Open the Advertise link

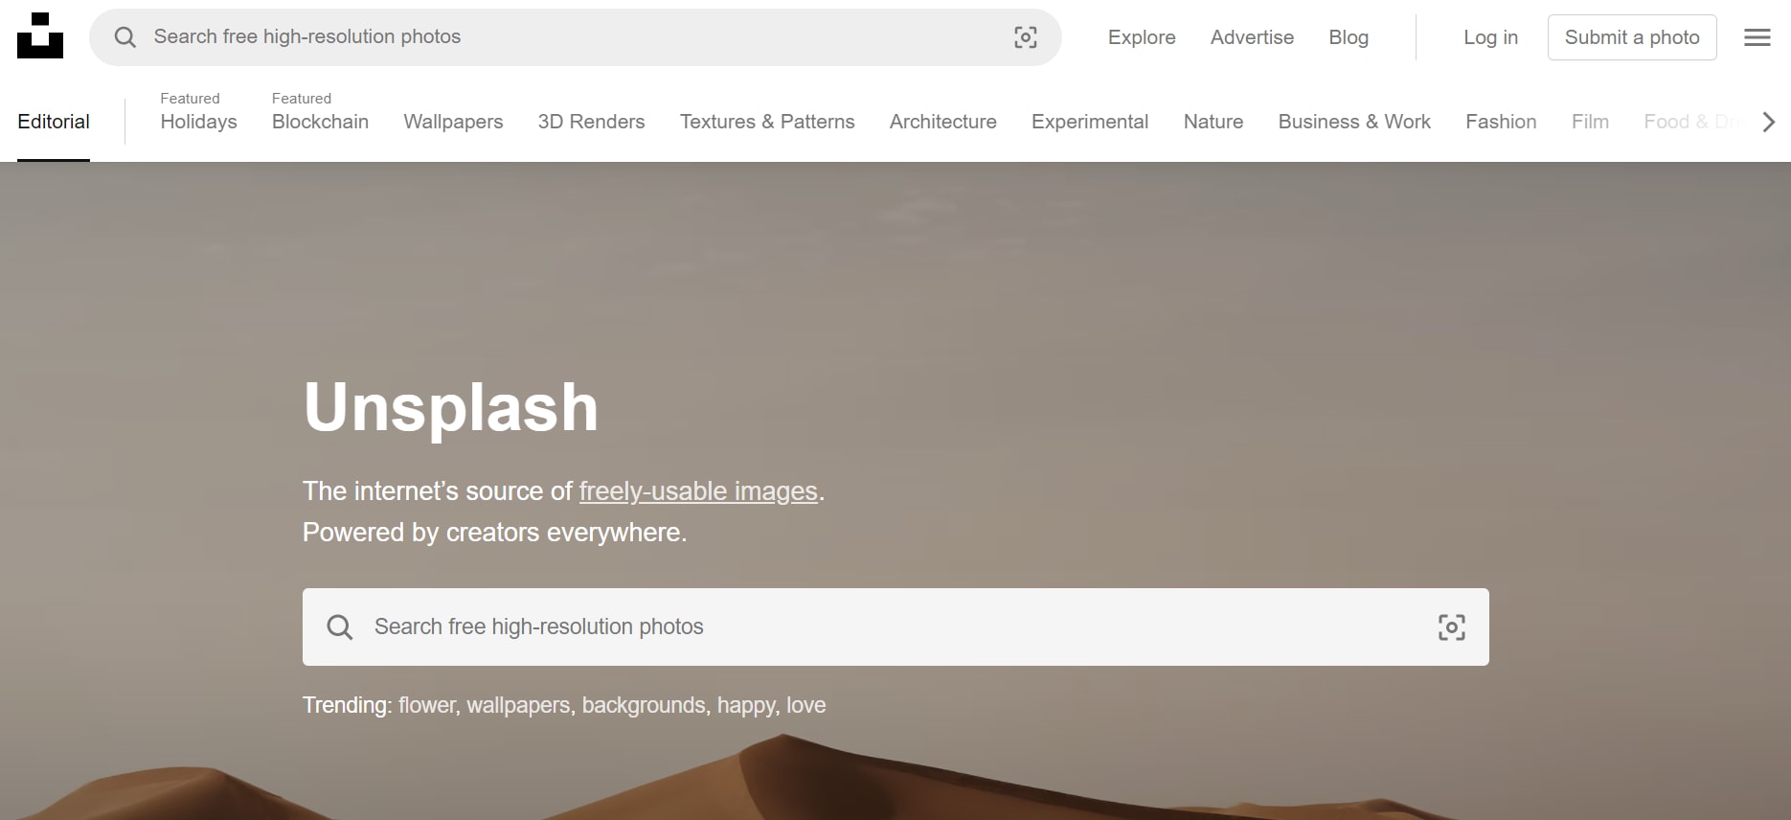[x=1252, y=37]
